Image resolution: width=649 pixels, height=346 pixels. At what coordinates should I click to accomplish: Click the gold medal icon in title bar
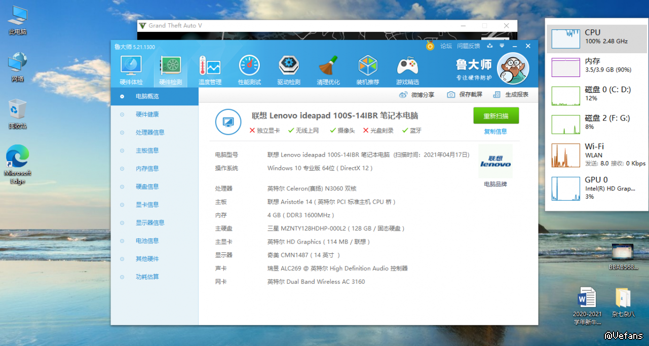click(x=430, y=46)
